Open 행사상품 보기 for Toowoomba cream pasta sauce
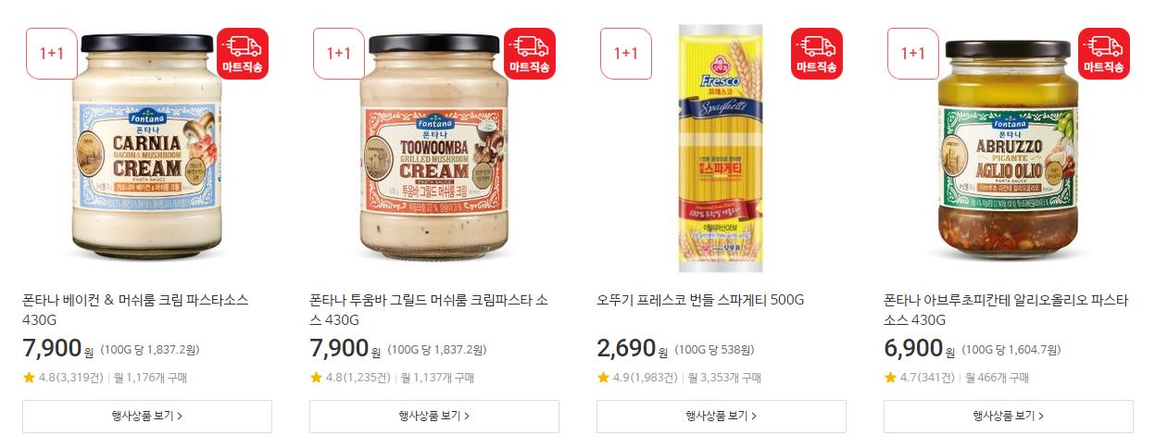1155x448 pixels. (434, 417)
